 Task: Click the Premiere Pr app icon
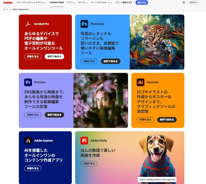tap(28, 82)
